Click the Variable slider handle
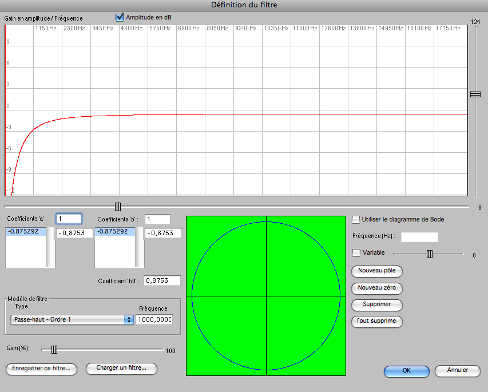Image resolution: width=488 pixels, height=392 pixels. 430,254
